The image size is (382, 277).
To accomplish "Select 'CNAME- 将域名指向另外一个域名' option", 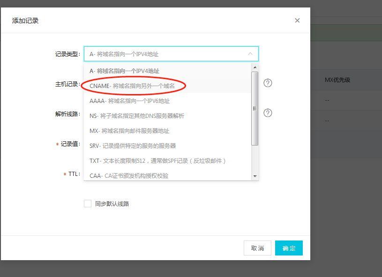I will [141, 87].
